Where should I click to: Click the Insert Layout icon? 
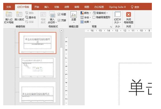pyautogui.click(x=19, y=15)
